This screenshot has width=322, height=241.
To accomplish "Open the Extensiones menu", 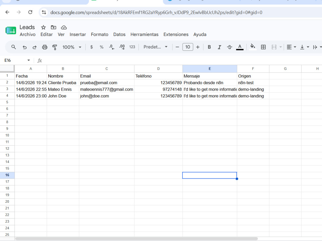I will coord(176,34).
